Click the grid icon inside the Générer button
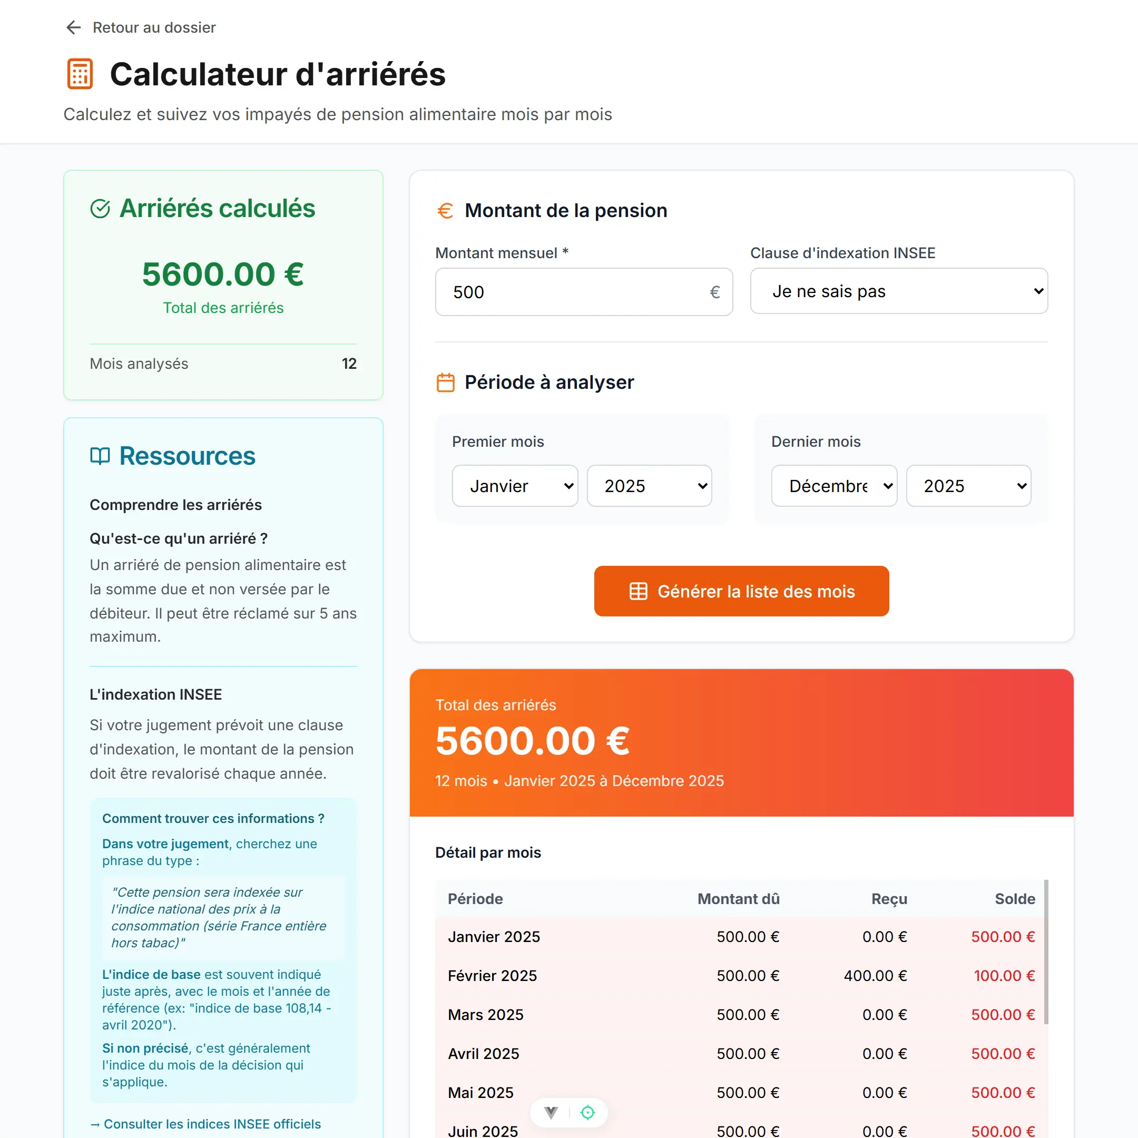The width and height of the screenshot is (1138, 1138). click(638, 591)
